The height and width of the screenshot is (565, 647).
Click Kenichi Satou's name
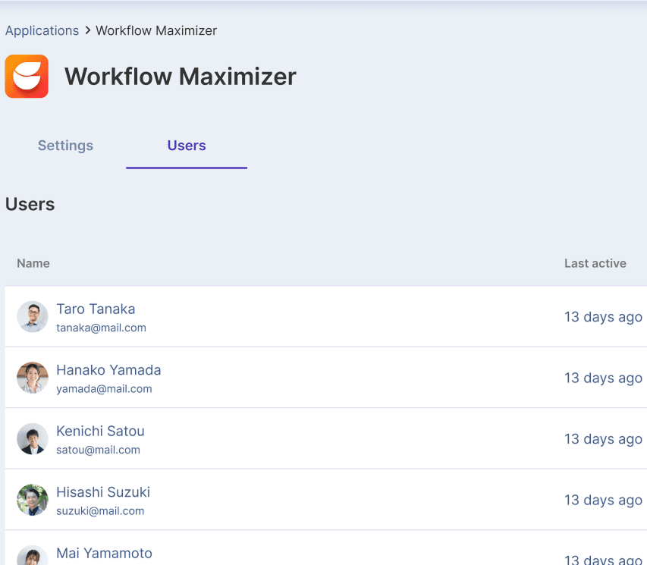100,431
